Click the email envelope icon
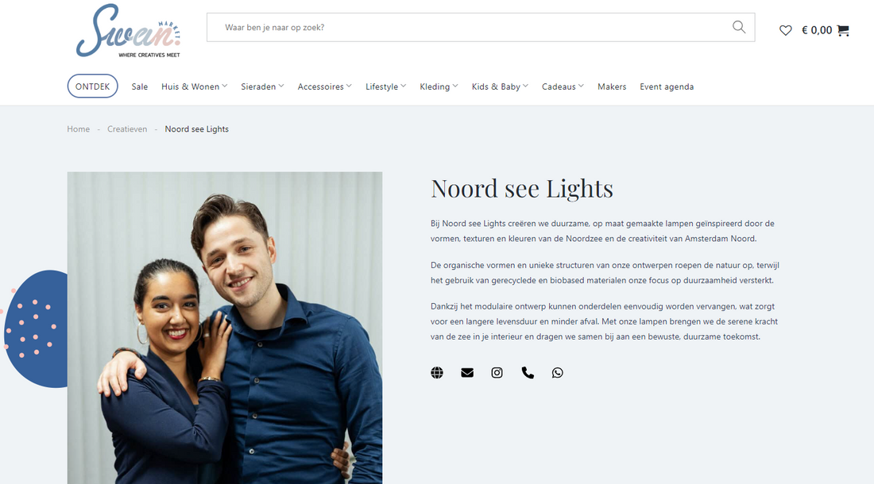The height and width of the screenshot is (484, 874). tap(467, 373)
